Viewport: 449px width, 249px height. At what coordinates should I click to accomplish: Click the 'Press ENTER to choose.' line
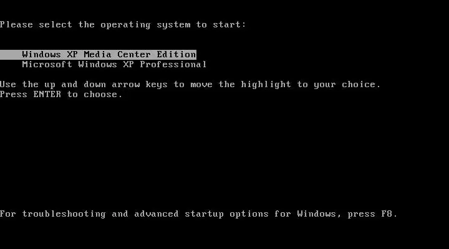[x=61, y=95]
